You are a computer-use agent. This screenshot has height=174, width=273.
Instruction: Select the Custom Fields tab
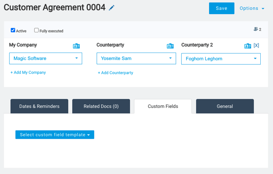click(x=163, y=106)
